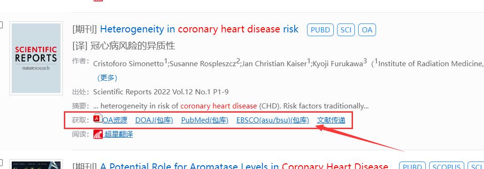Expand author list with (更多)
484x169 pixels.
(107, 78)
